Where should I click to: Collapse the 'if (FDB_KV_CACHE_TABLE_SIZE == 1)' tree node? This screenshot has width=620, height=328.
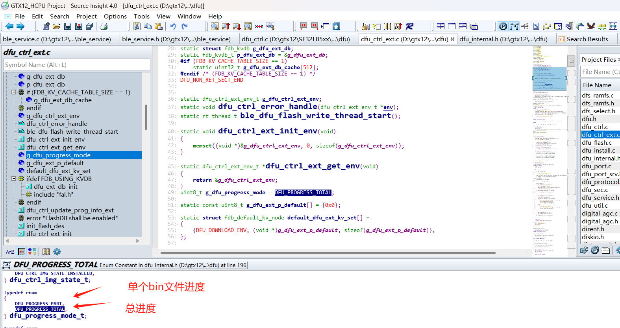14,92
